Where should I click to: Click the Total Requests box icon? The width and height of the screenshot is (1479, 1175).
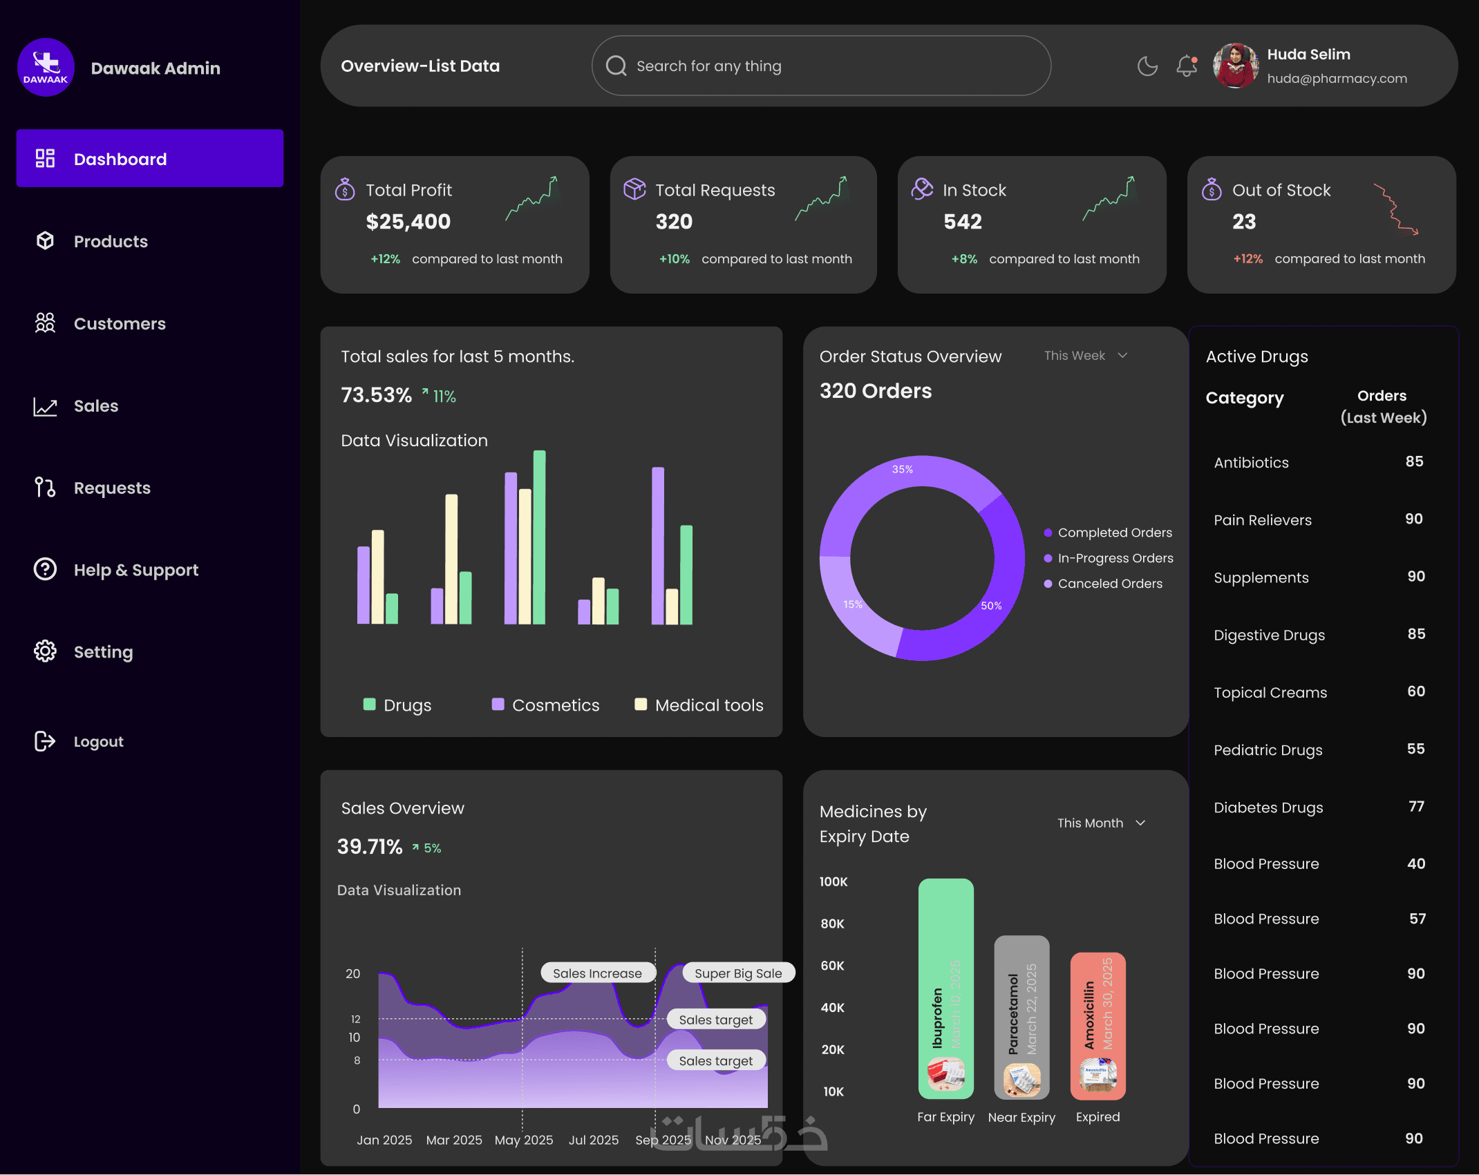634,189
